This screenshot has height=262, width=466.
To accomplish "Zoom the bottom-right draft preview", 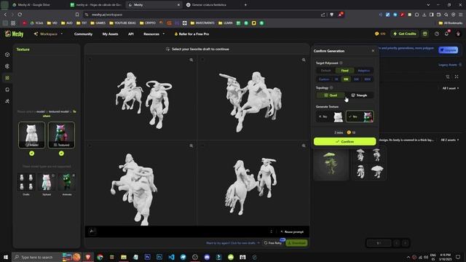I will [x=304, y=146].
